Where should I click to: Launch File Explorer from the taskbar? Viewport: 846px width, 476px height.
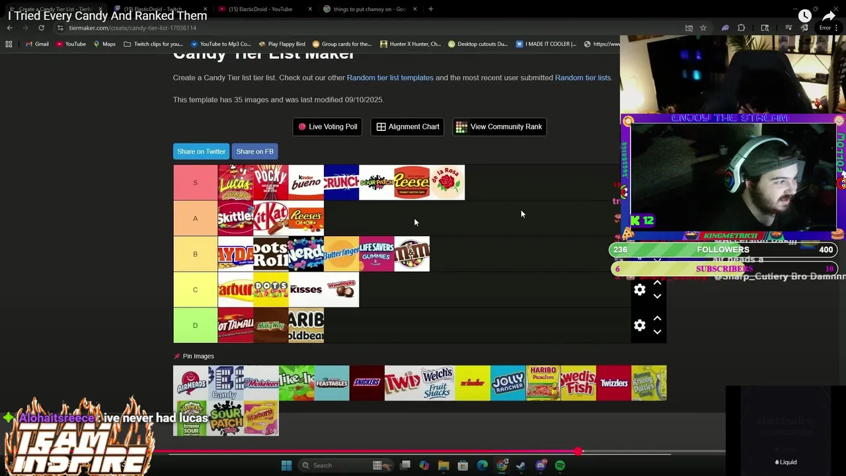[443, 465]
